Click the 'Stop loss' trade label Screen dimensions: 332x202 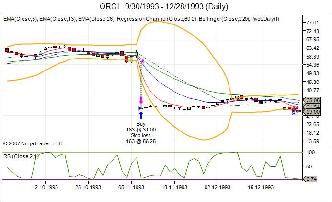[141, 135]
